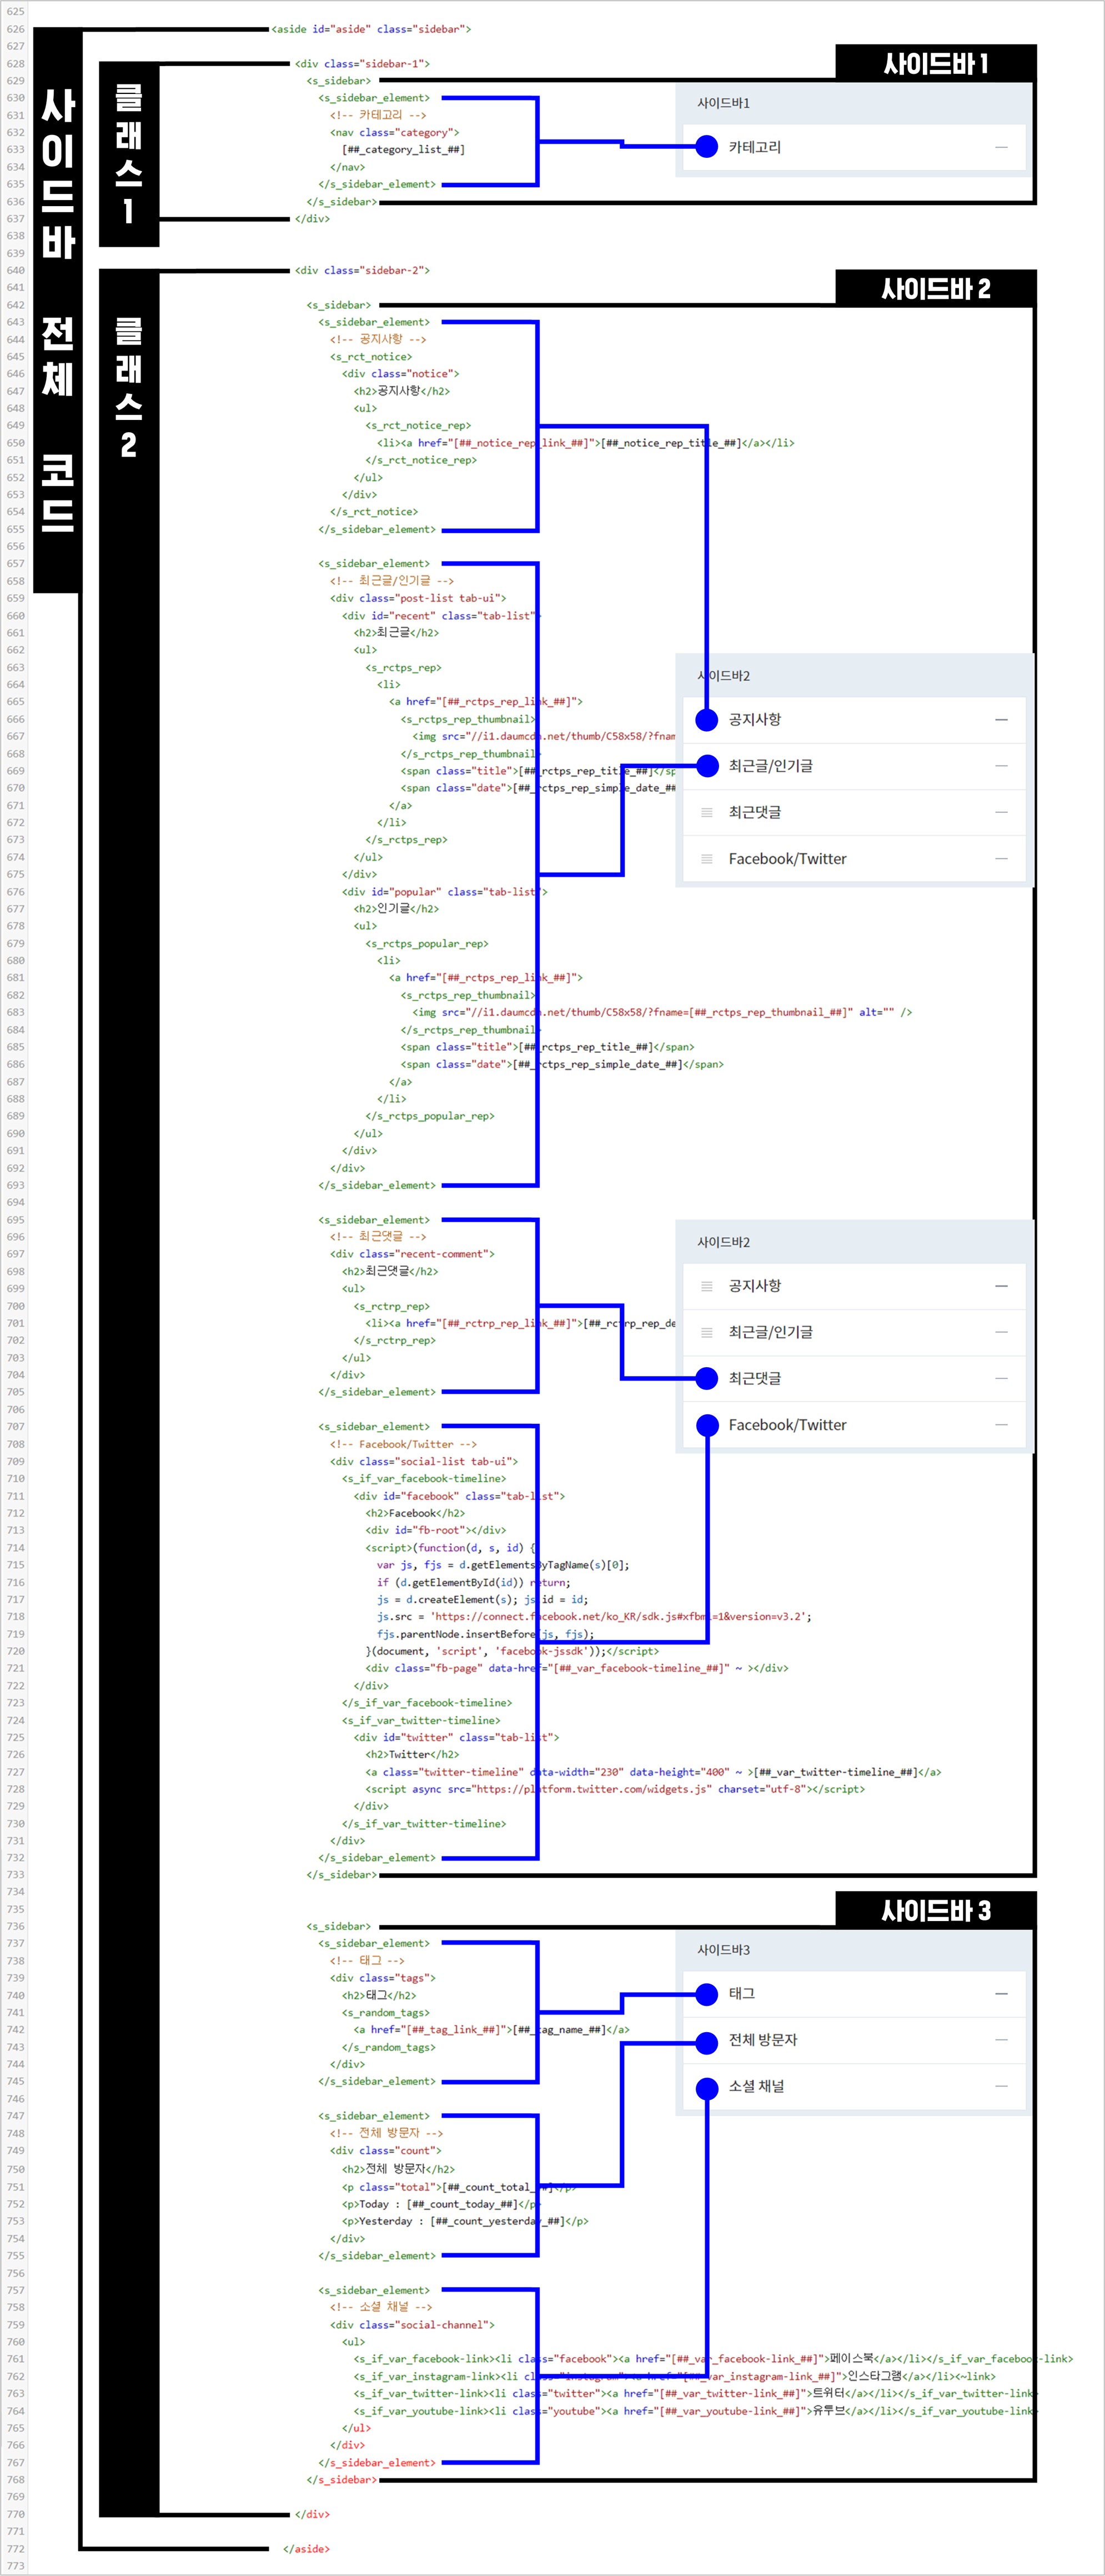1105x2576 pixels.
Task: Click code line '<div class="sidebar-1">'
Action: click(361, 63)
